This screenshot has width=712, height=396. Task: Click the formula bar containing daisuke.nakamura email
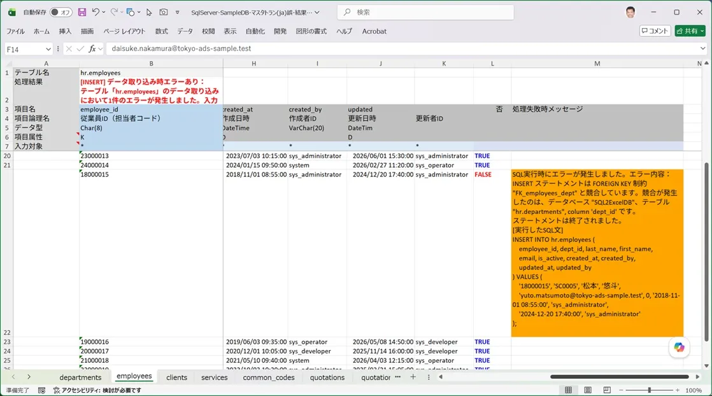(402, 48)
